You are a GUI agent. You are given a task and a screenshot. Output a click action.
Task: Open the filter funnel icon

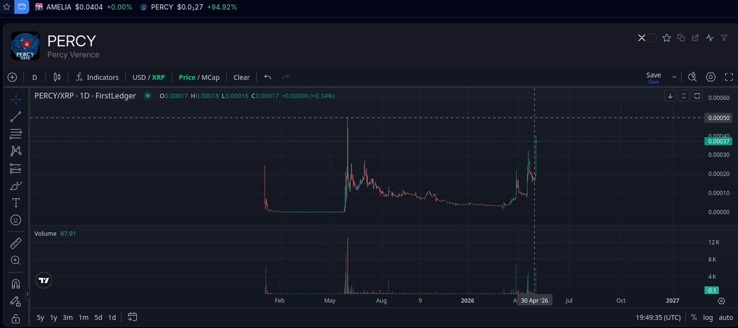[x=724, y=38]
